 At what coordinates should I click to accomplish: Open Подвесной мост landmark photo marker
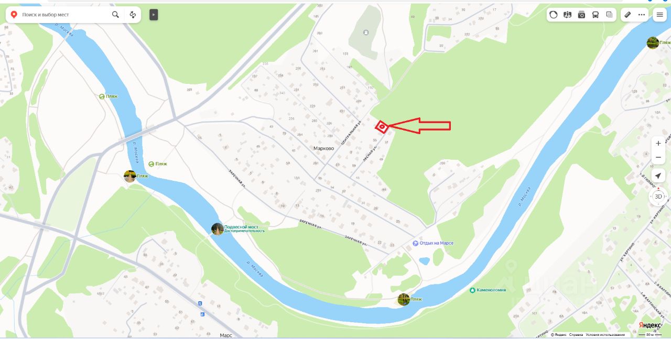point(218,229)
